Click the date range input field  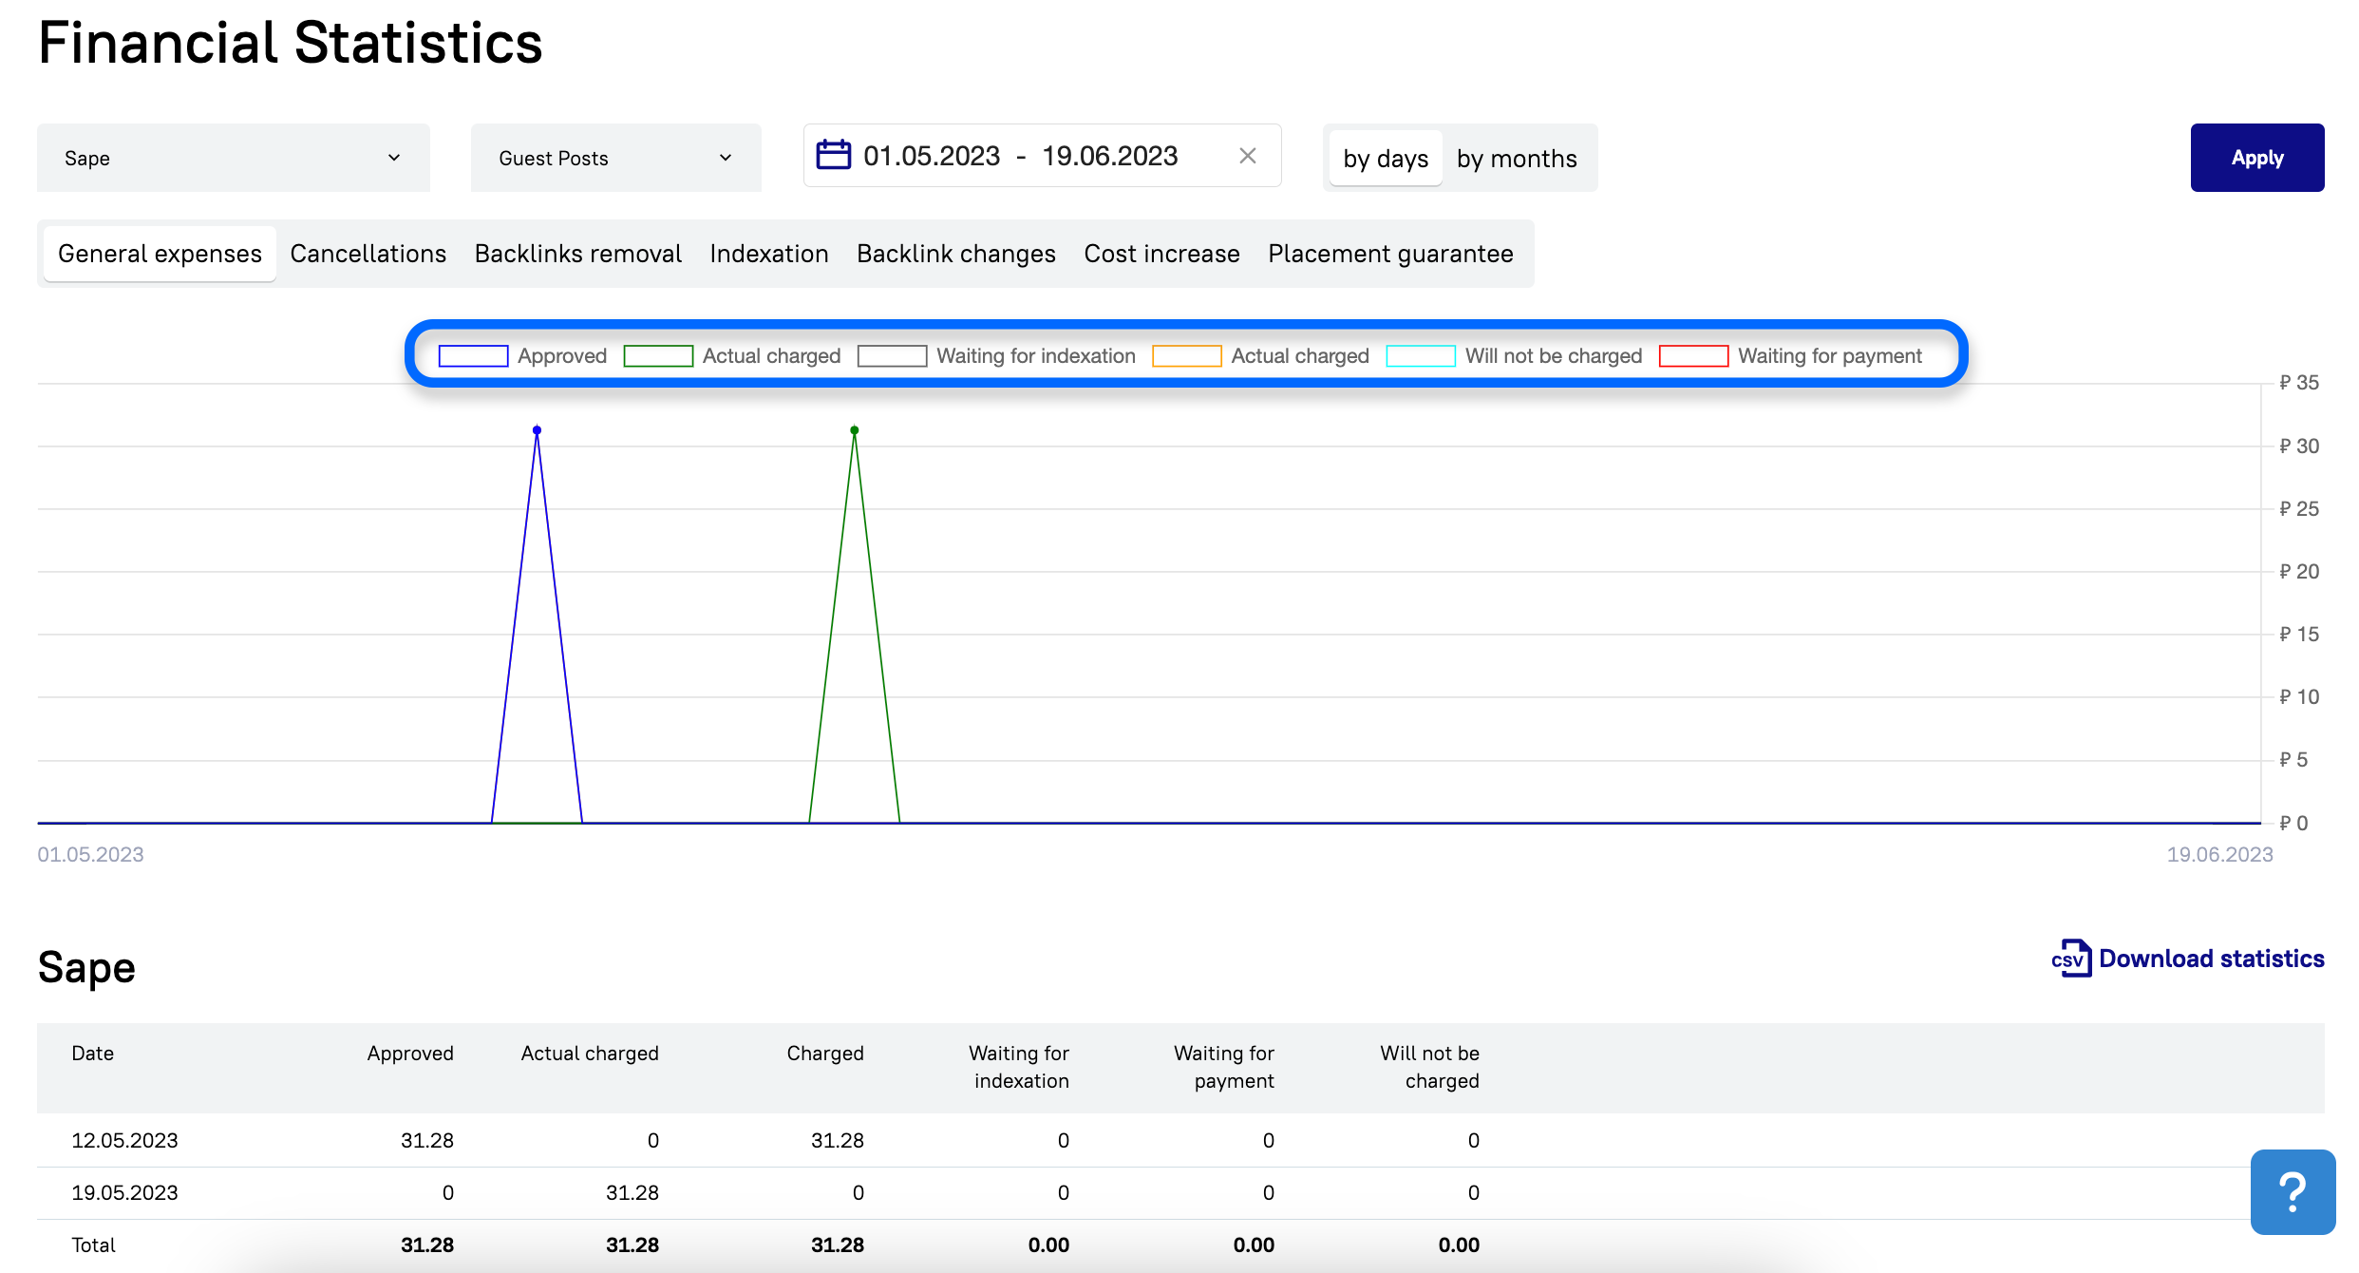click(x=1043, y=156)
